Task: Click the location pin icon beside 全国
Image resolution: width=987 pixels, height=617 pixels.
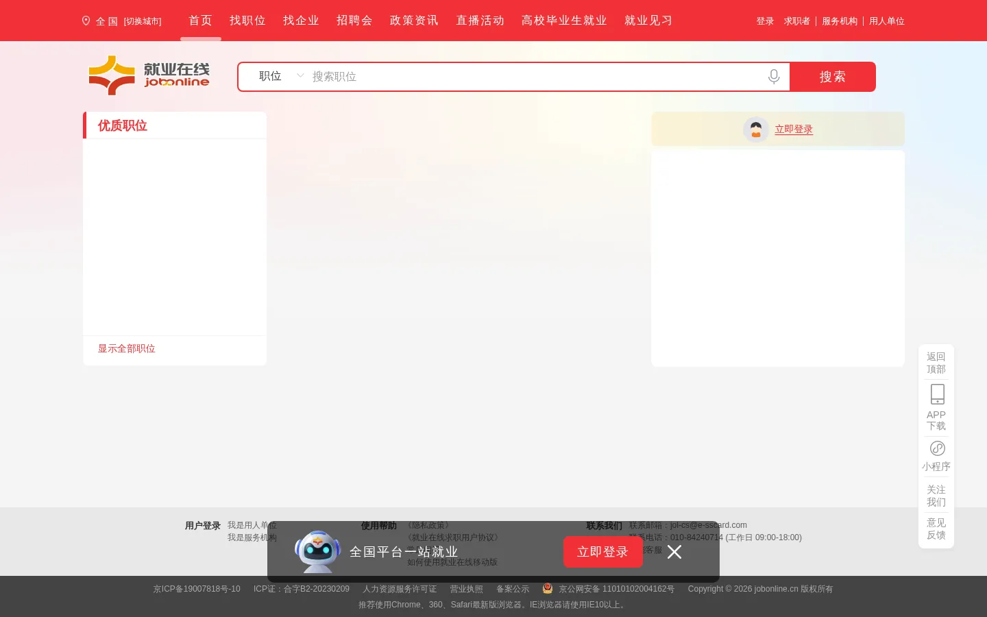Action: click(x=86, y=21)
